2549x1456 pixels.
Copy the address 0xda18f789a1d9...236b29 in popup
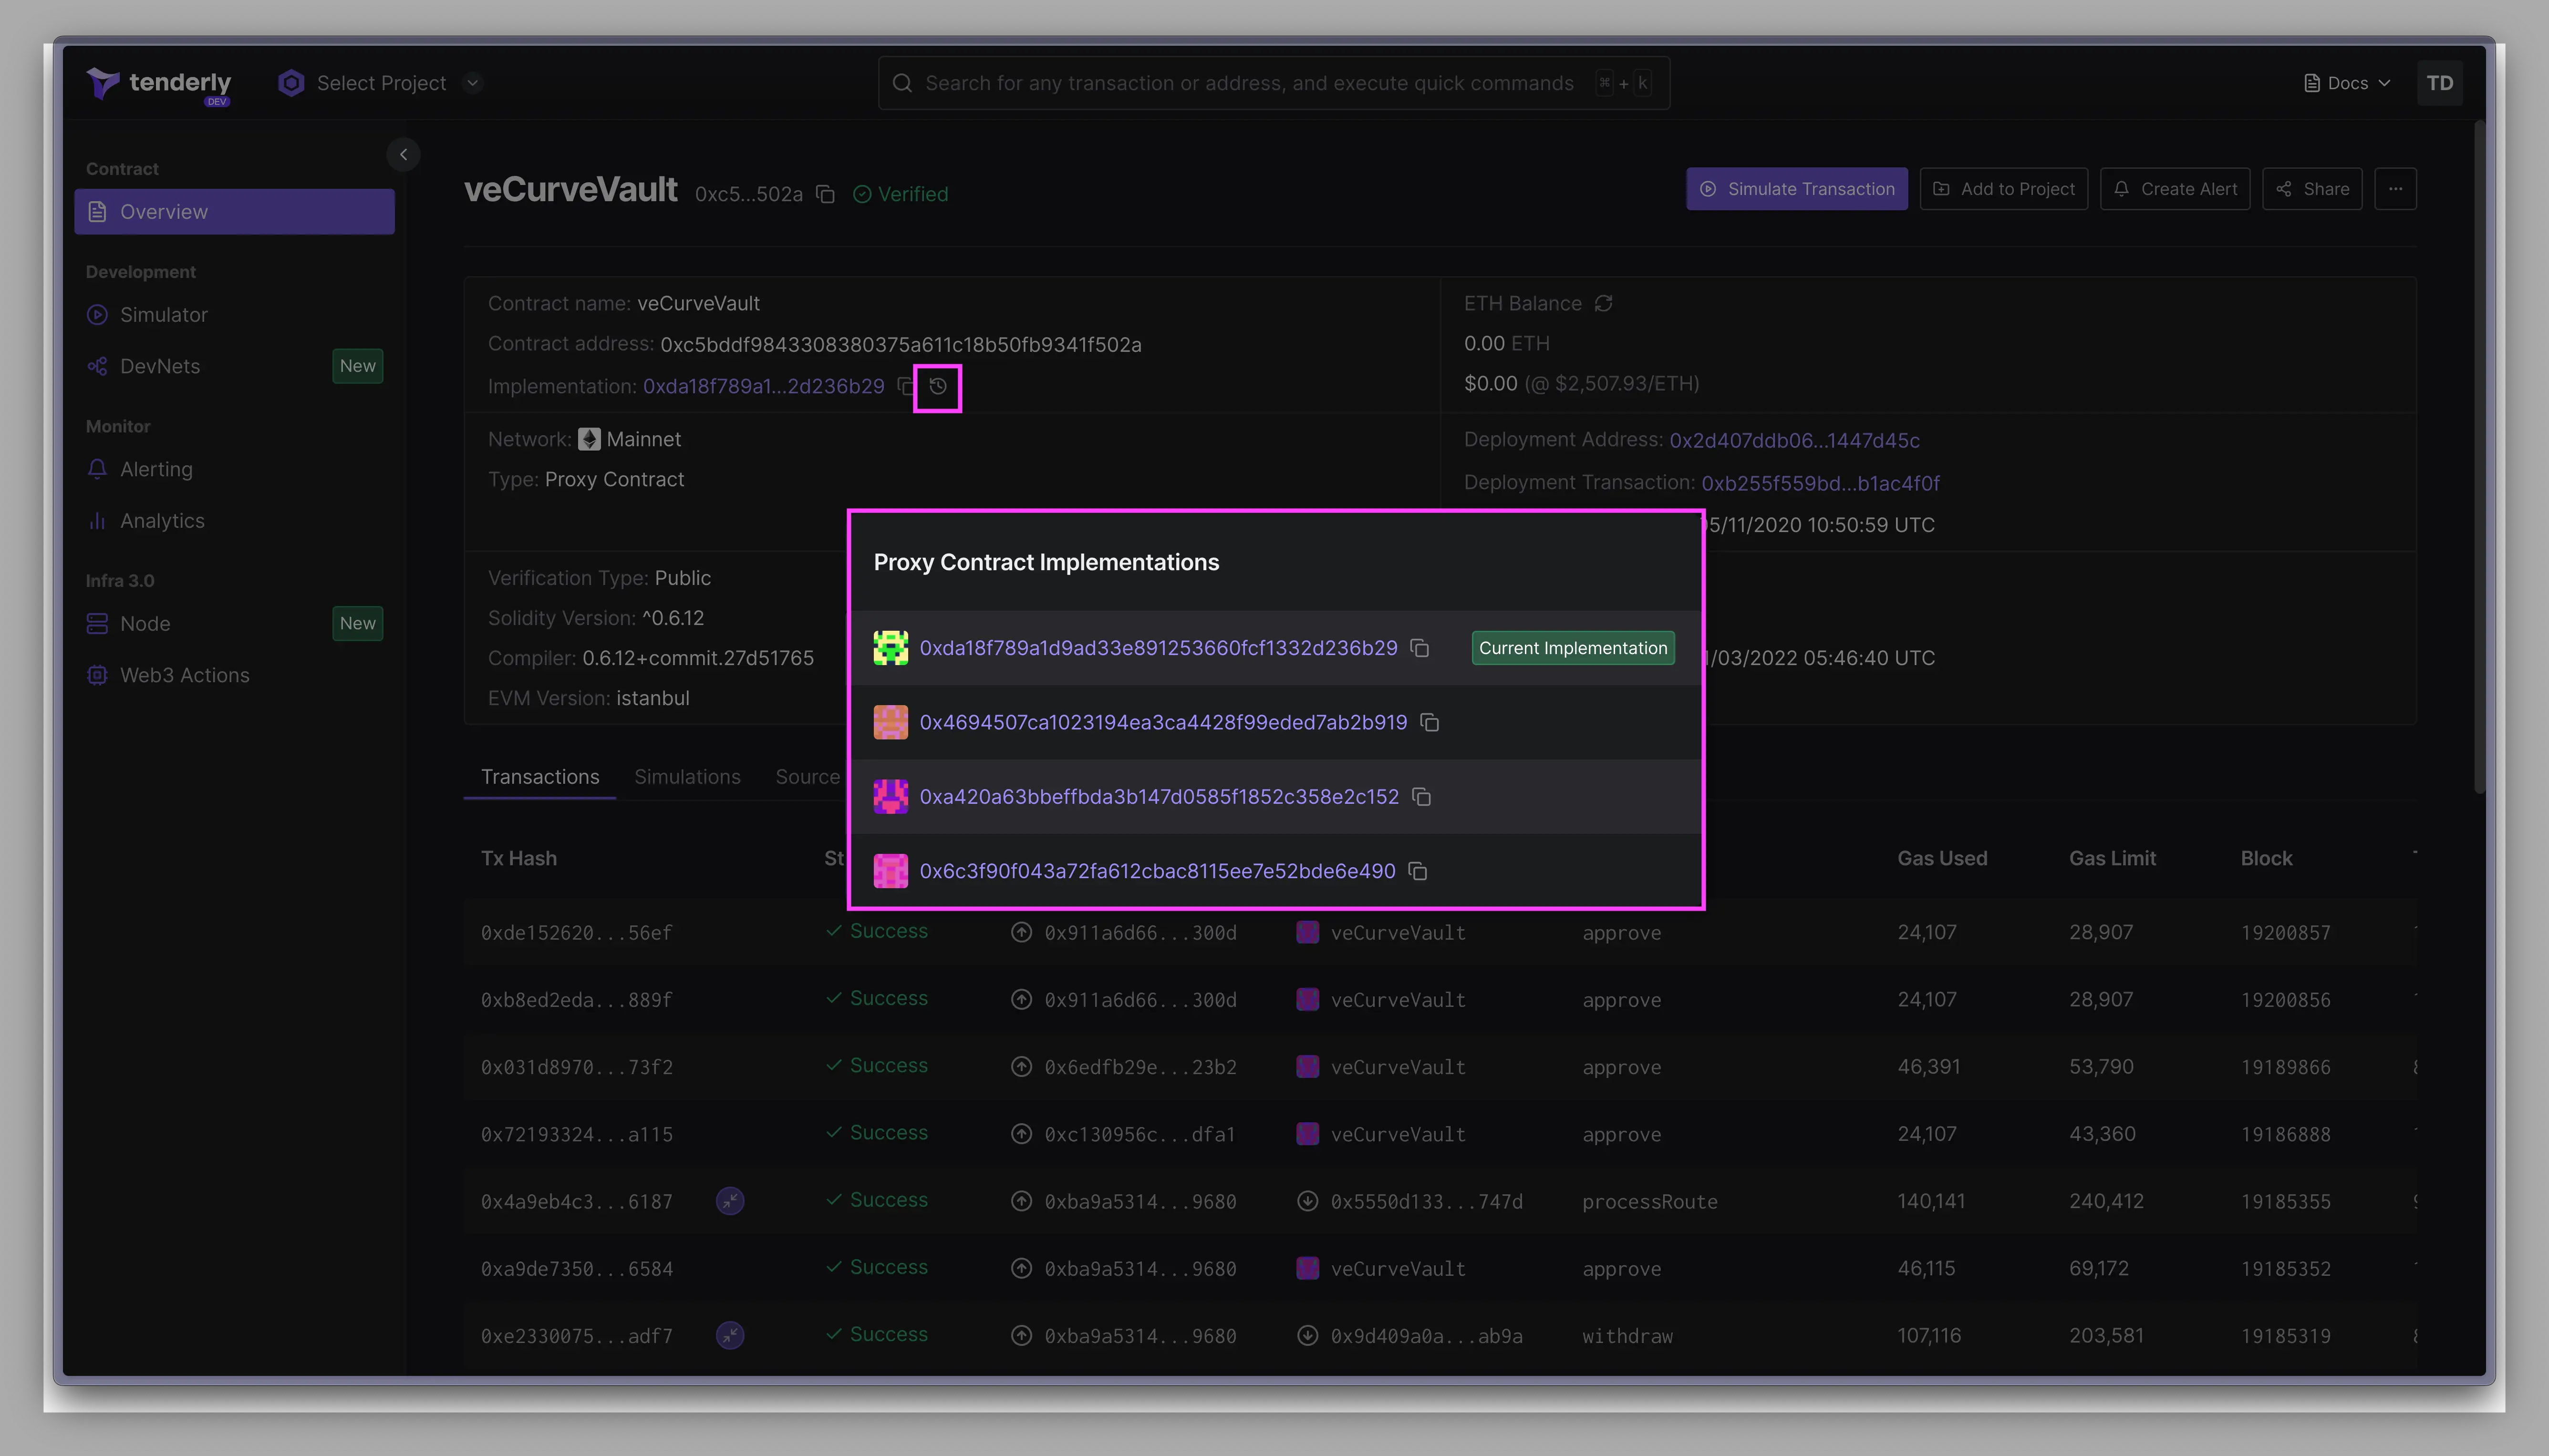1420,648
